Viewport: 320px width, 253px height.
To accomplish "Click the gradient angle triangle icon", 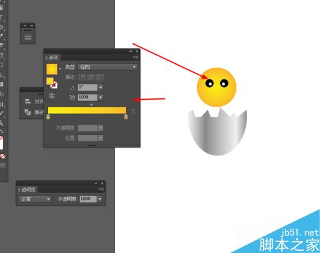I will click(72, 88).
